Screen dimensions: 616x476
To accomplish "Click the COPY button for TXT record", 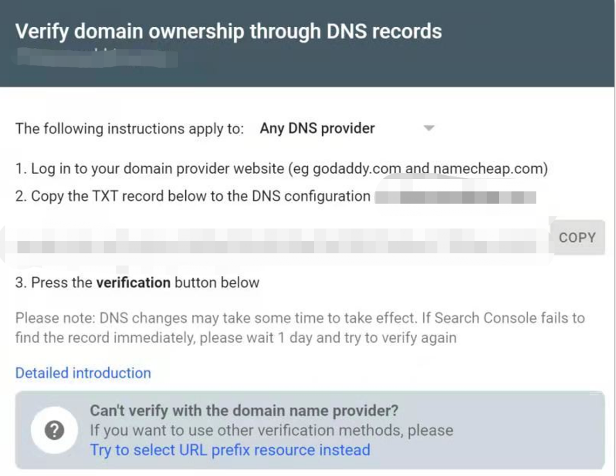I will pyautogui.click(x=578, y=237).
